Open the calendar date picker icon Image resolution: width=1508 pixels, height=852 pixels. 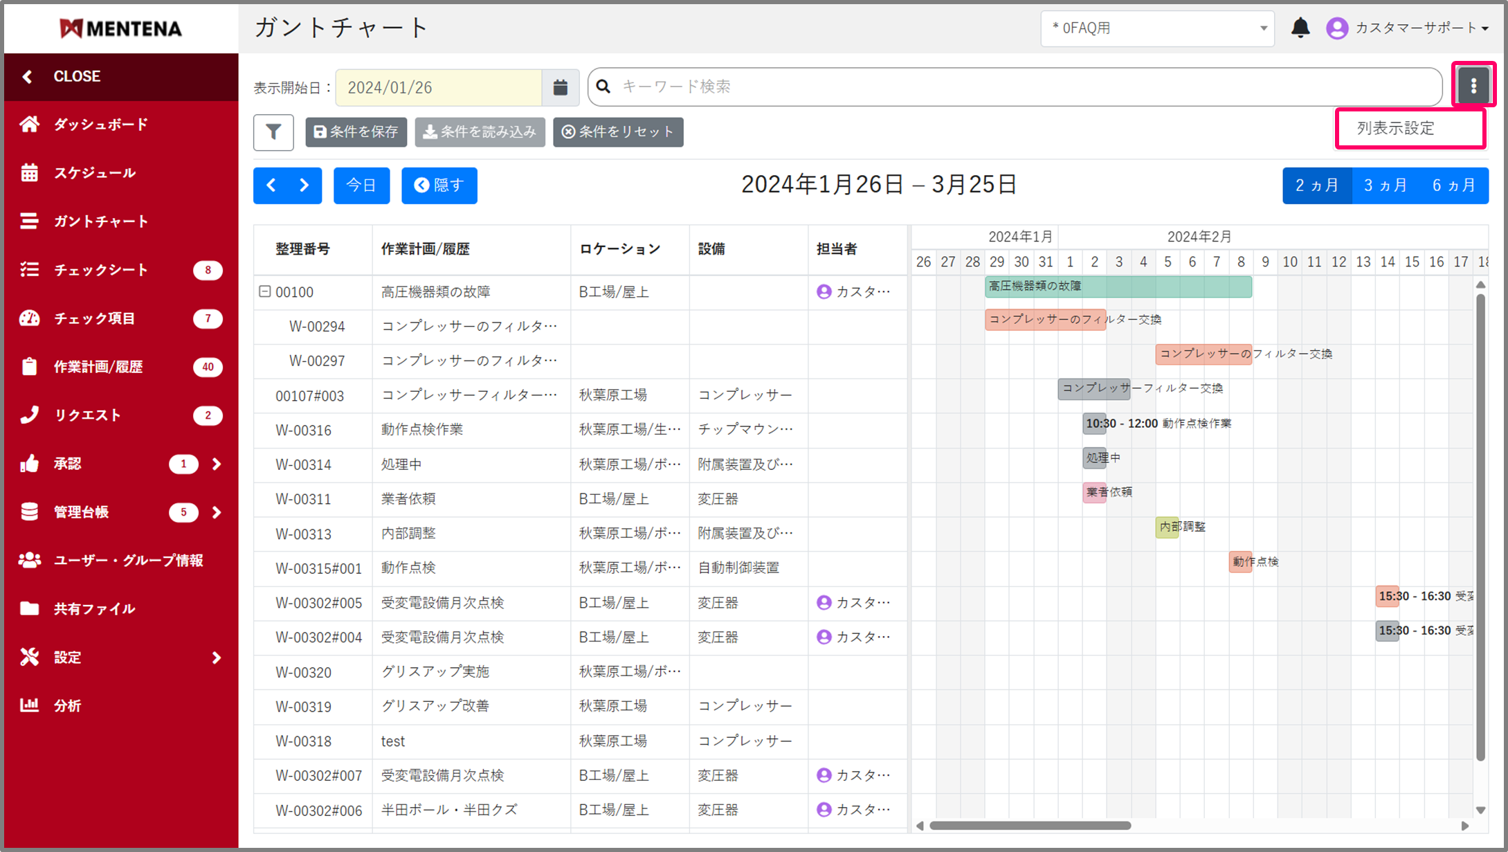(561, 87)
